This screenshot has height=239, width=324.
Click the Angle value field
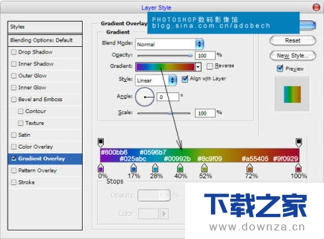tap(168, 97)
